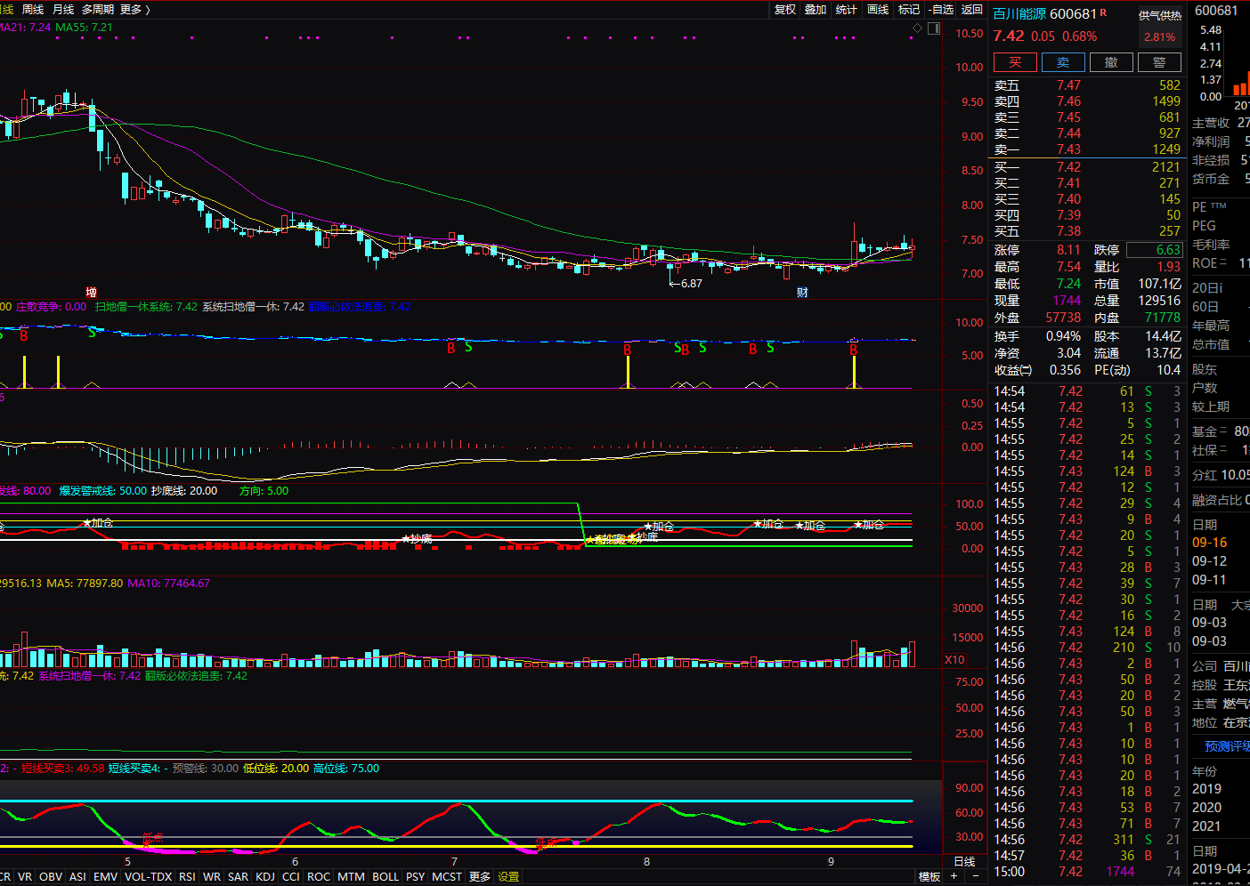
Task: Click the blue 卖 sell button
Action: point(1063,62)
